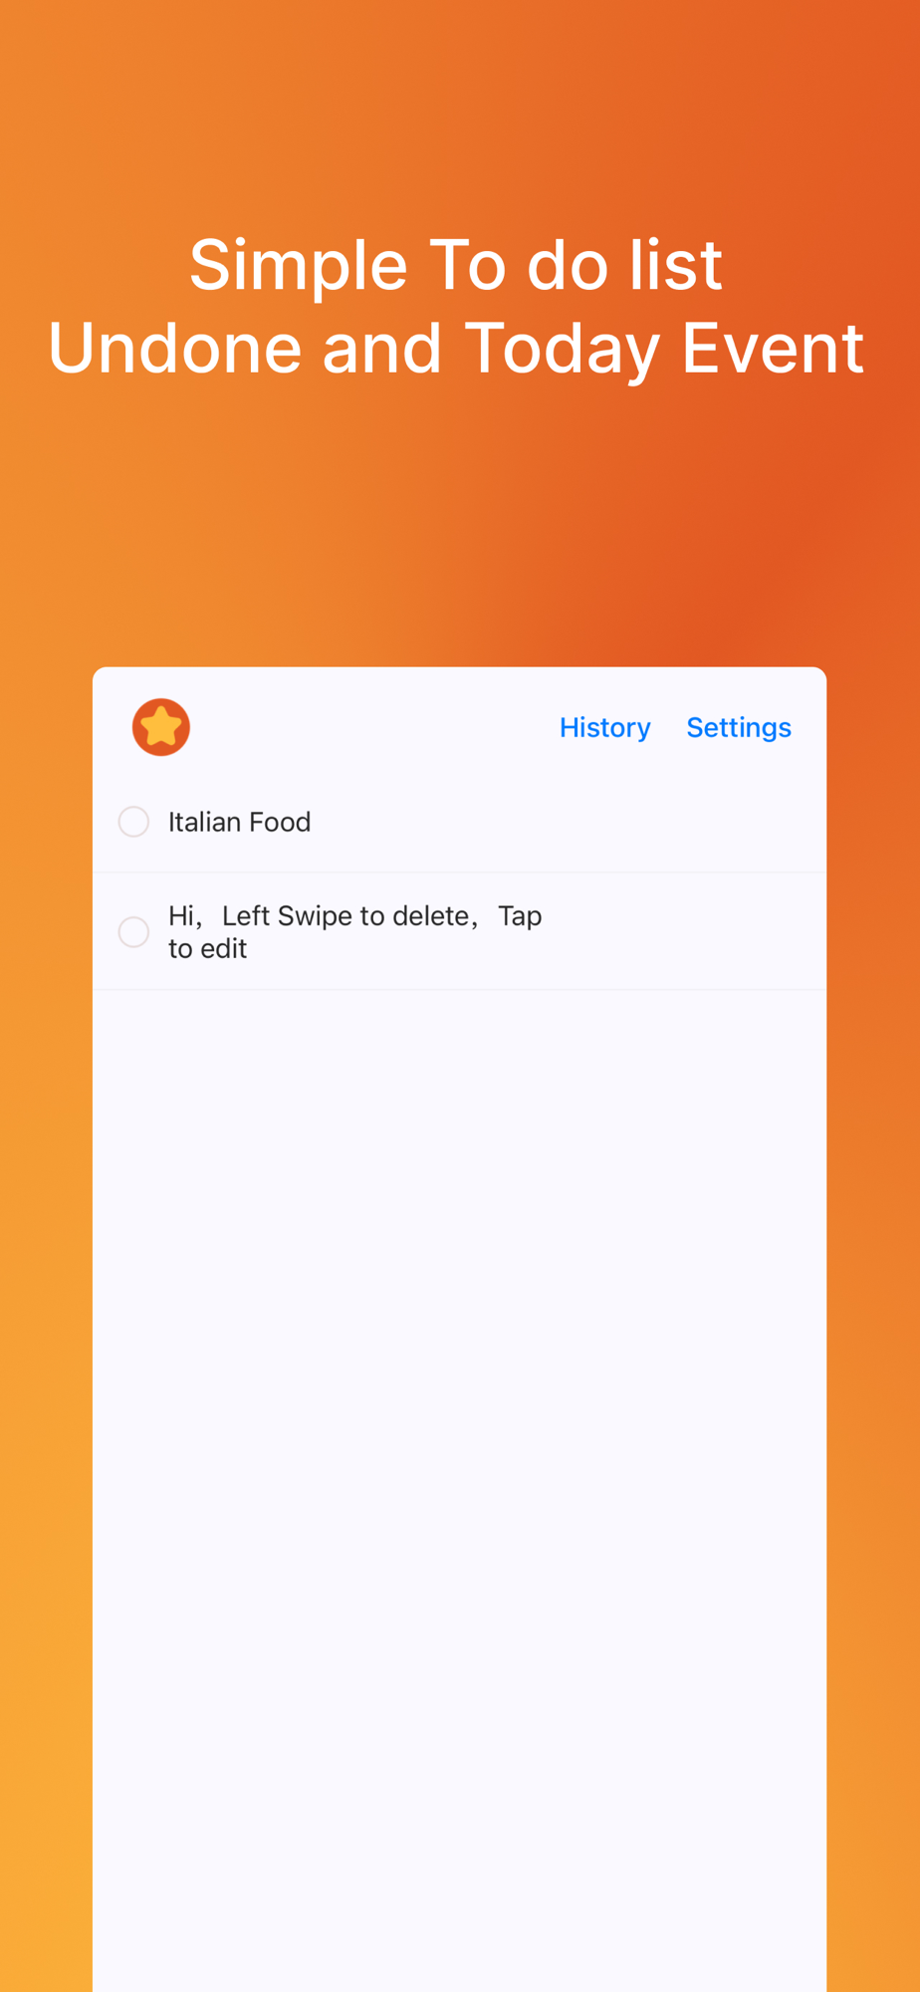Switch to the History link

604,728
